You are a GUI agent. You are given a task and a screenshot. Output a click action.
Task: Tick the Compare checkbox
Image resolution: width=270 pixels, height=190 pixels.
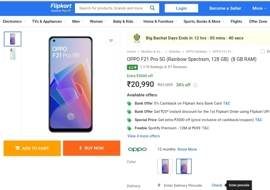[263, 52]
